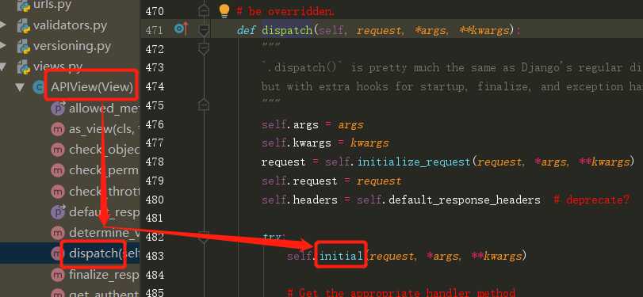This screenshot has width=643, height=297.
Task: Open the yellow lightbulb intention actions
Action: click(x=224, y=10)
